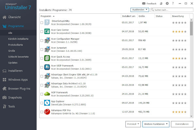Check the Advantage Client Engine SDK checkbox

coord(42,76)
